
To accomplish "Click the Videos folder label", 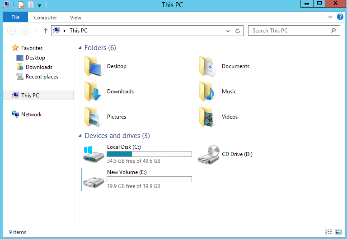I will (x=230, y=117).
